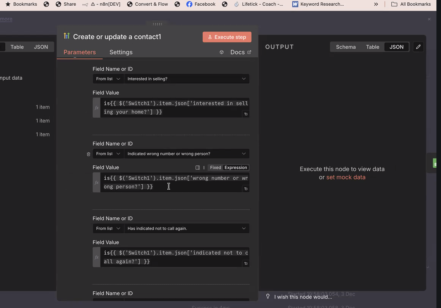Click the 'I wish this node would...' feedback field

click(x=303, y=297)
